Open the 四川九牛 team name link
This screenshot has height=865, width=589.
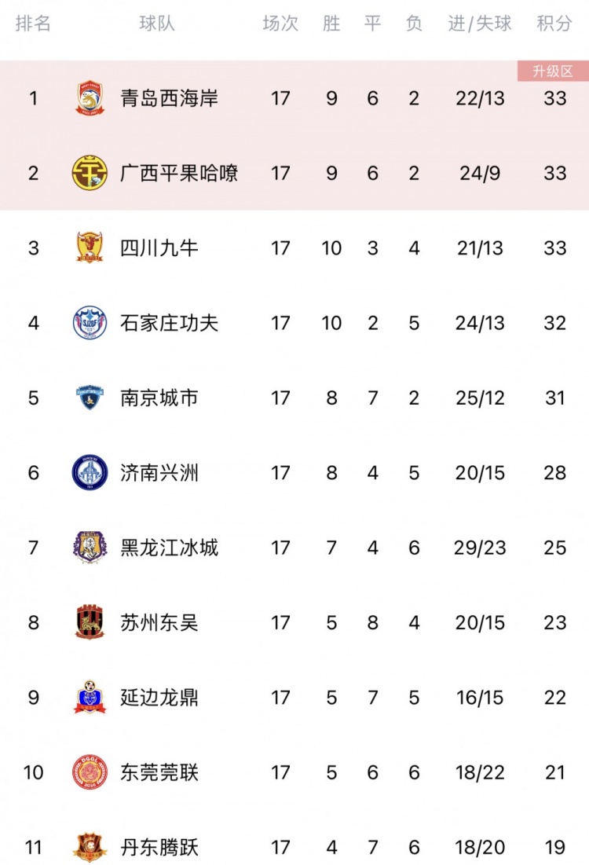point(159,247)
